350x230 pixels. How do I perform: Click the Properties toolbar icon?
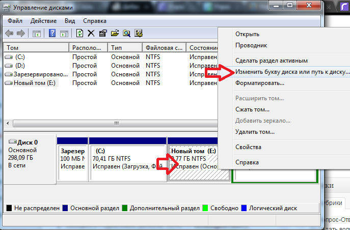point(103,34)
